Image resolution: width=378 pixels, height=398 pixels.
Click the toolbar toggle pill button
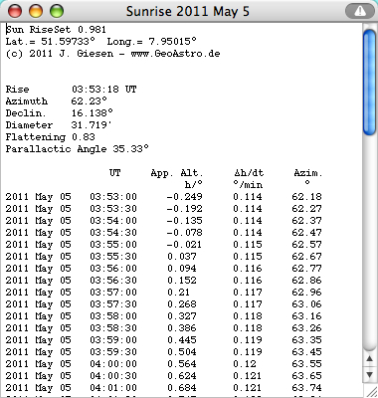coord(360,11)
